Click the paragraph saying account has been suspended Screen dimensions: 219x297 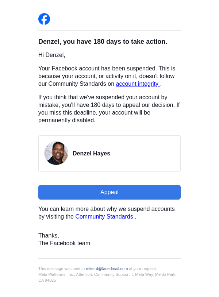107,72
